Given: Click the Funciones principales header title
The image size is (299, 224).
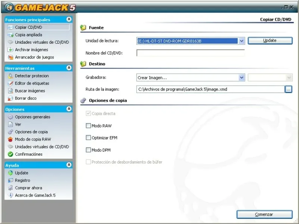Looking at the screenshot, I should [28, 20].
